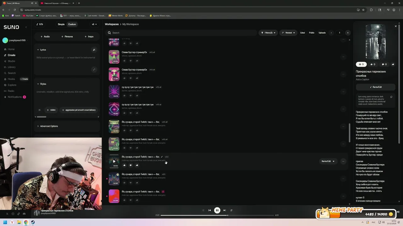Reload the suno.com page

[x=15, y=10]
